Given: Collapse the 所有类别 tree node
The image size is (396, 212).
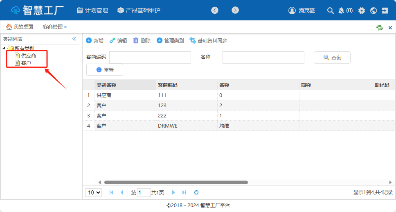Looking at the screenshot, I should 4,48.
